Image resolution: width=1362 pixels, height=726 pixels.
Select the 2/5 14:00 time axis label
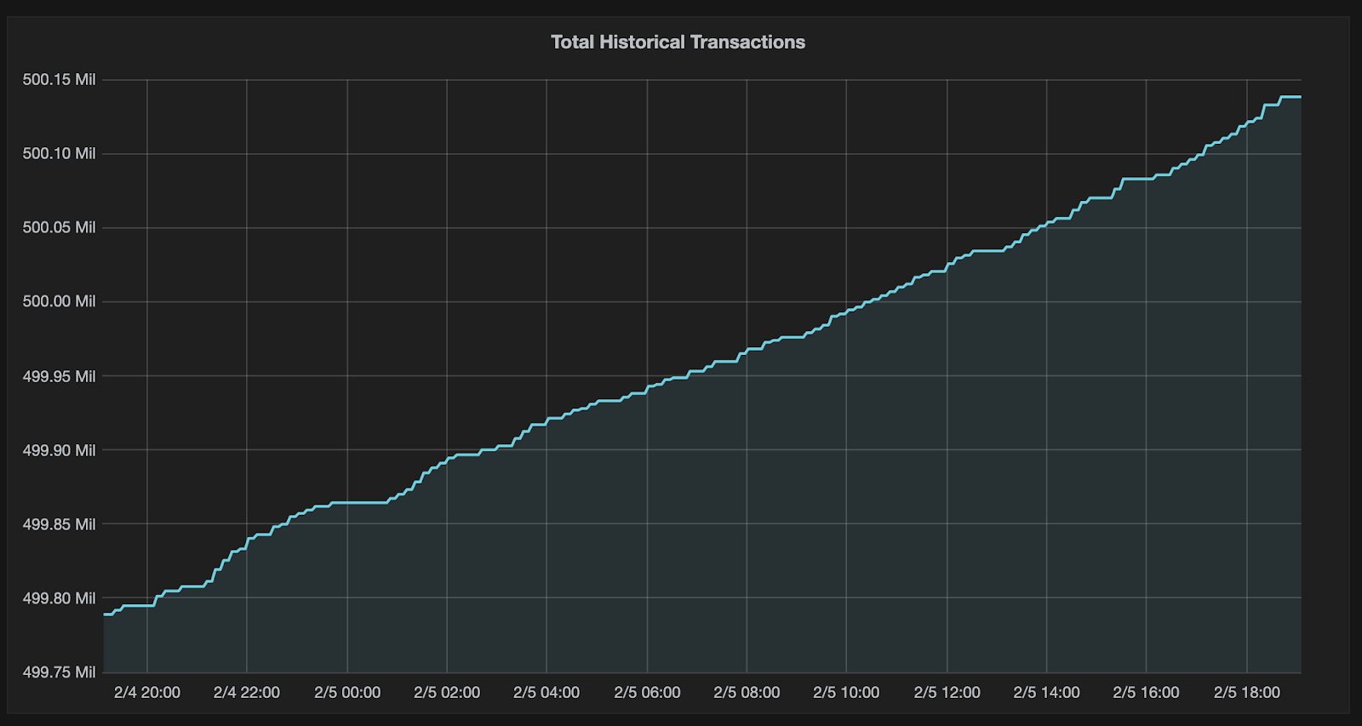[x=1046, y=692]
